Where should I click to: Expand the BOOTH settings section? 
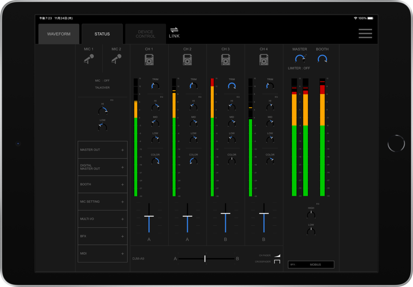coord(102,185)
